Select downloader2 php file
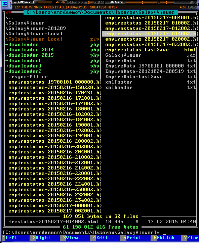Screen dimensions: 199x243 (53, 71)
